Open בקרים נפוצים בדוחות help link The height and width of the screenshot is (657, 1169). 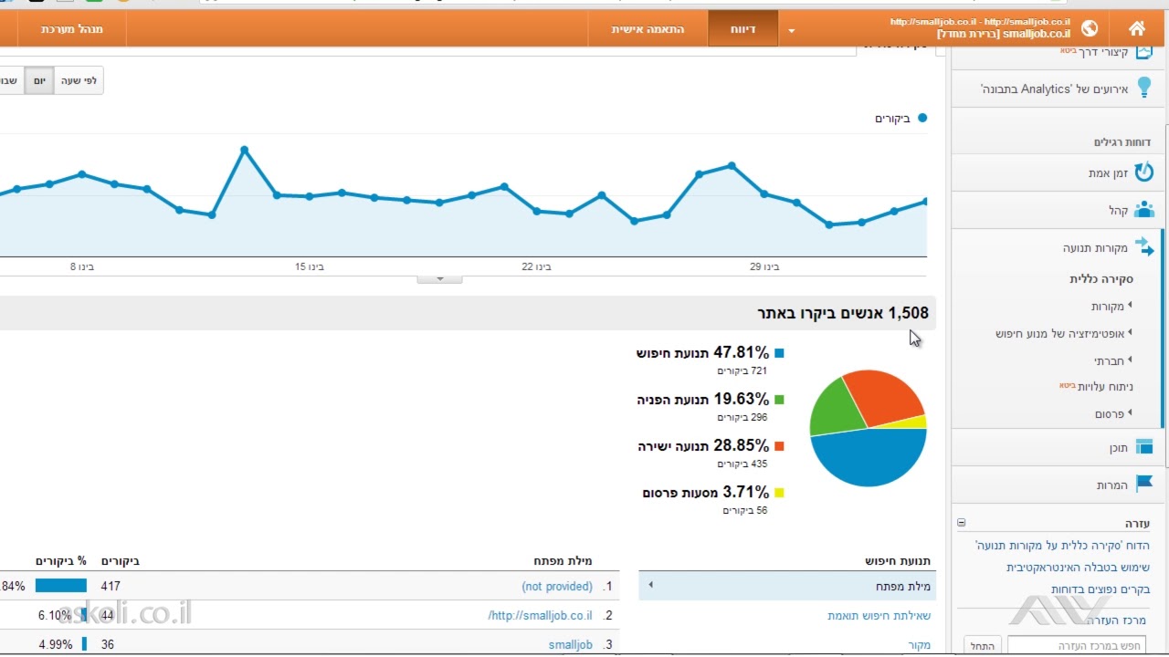click(x=1101, y=589)
